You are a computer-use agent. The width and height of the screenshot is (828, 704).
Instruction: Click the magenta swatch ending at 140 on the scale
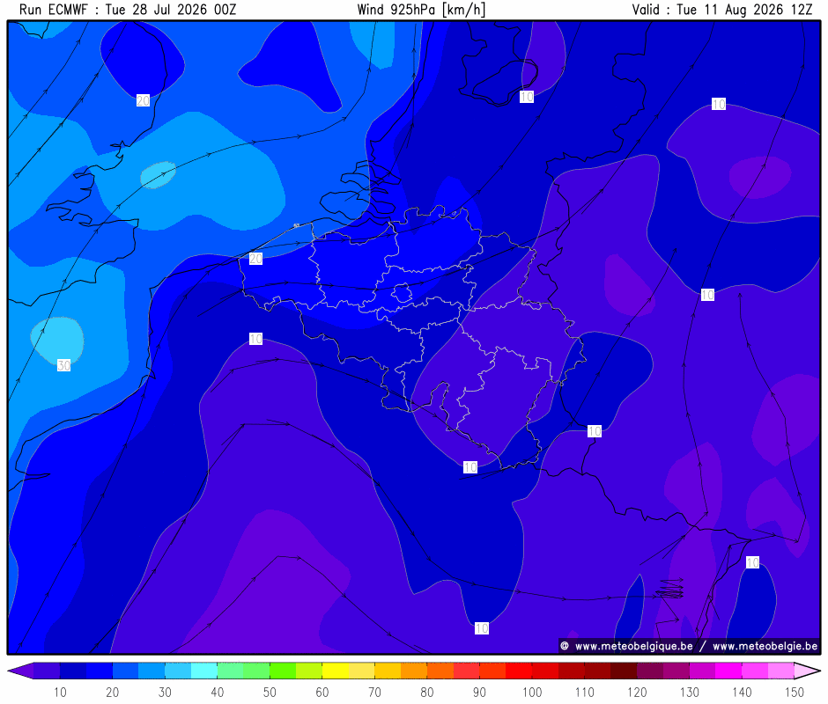tap(728, 671)
